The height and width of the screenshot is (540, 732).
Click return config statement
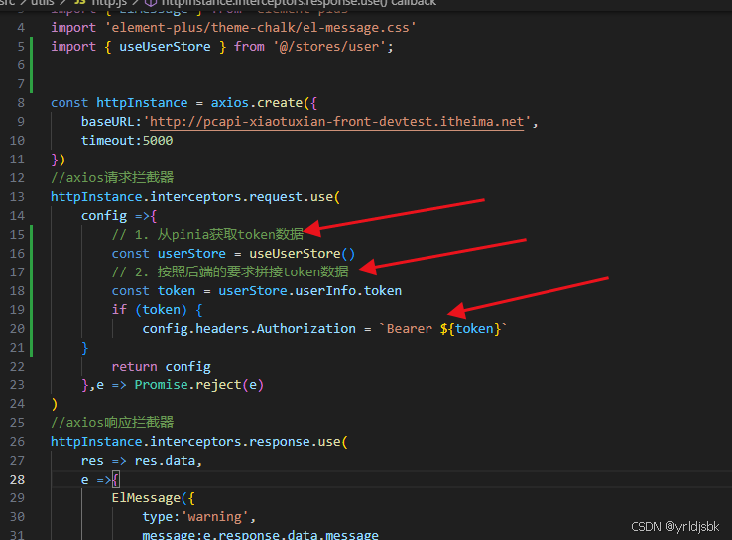pyautogui.click(x=161, y=367)
